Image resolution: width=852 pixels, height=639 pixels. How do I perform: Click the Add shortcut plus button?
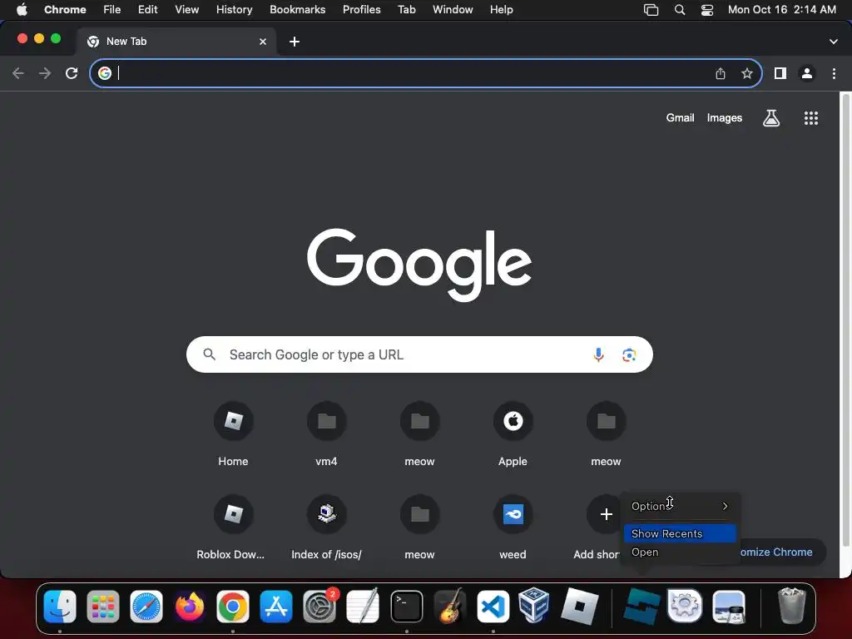(606, 514)
